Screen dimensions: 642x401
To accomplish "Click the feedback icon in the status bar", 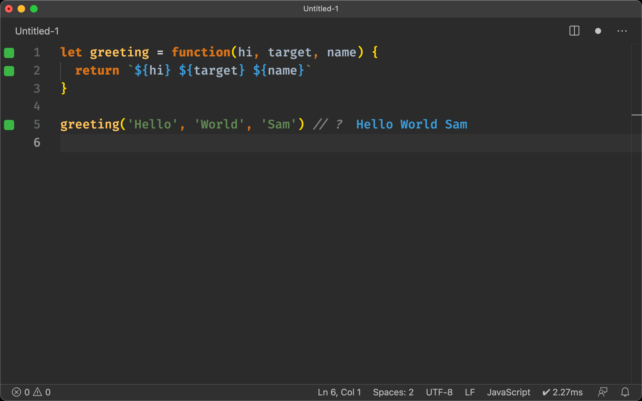I will pos(603,392).
